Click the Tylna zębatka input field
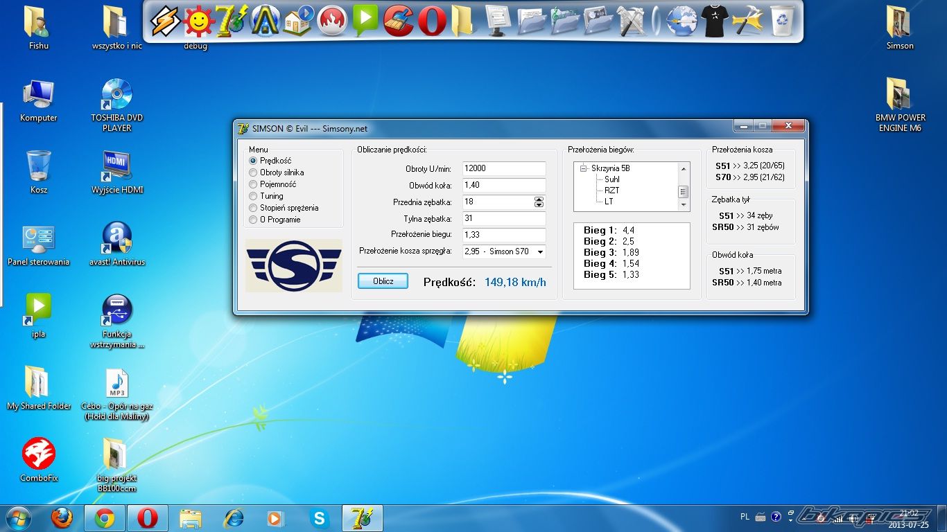This screenshot has height=532, width=947. pos(504,218)
